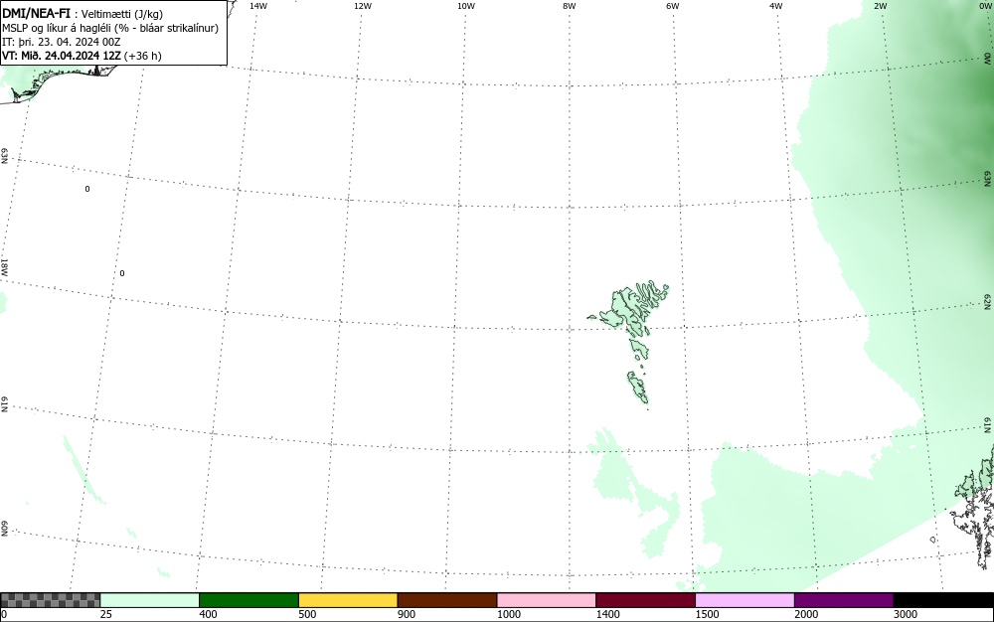
Task: Select the "Veltimætti (J/kg)" parameter label
Action: (x=122, y=14)
